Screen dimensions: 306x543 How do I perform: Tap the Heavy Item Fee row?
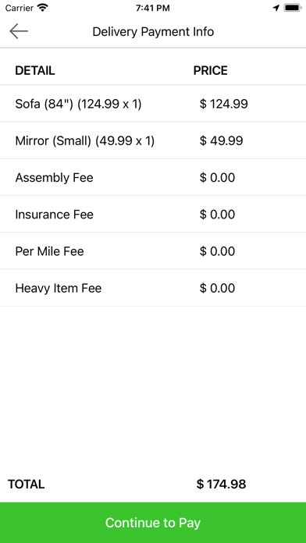pyautogui.click(x=153, y=288)
